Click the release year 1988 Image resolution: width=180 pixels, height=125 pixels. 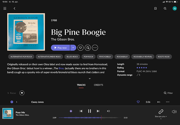[54, 20]
